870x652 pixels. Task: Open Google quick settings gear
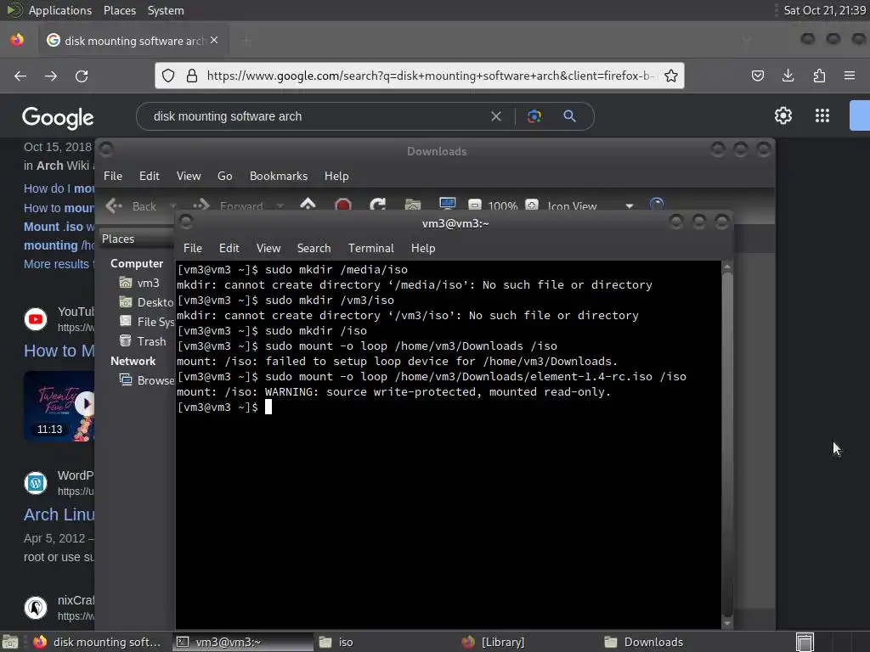[x=782, y=115]
